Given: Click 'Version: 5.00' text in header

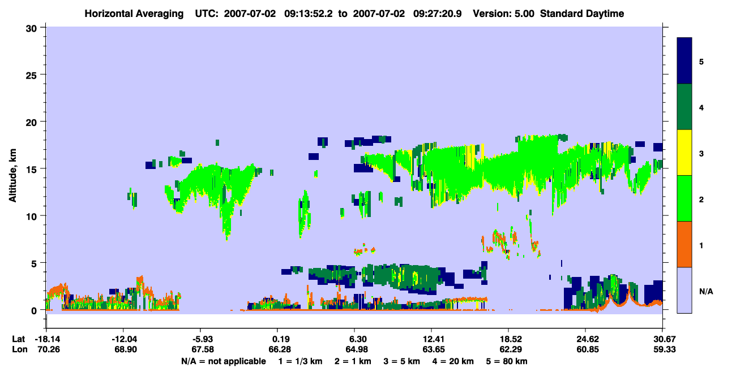Looking at the screenshot, I should [x=504, y=14].
